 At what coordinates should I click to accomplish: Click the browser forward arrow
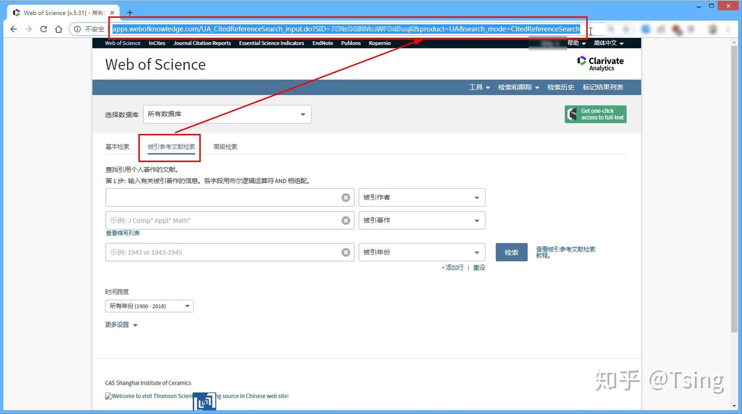click(28, 29)
